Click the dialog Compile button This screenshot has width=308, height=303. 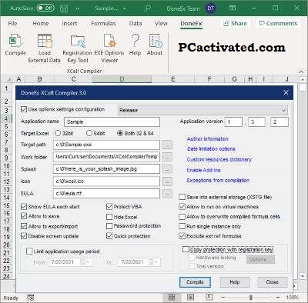195,282
